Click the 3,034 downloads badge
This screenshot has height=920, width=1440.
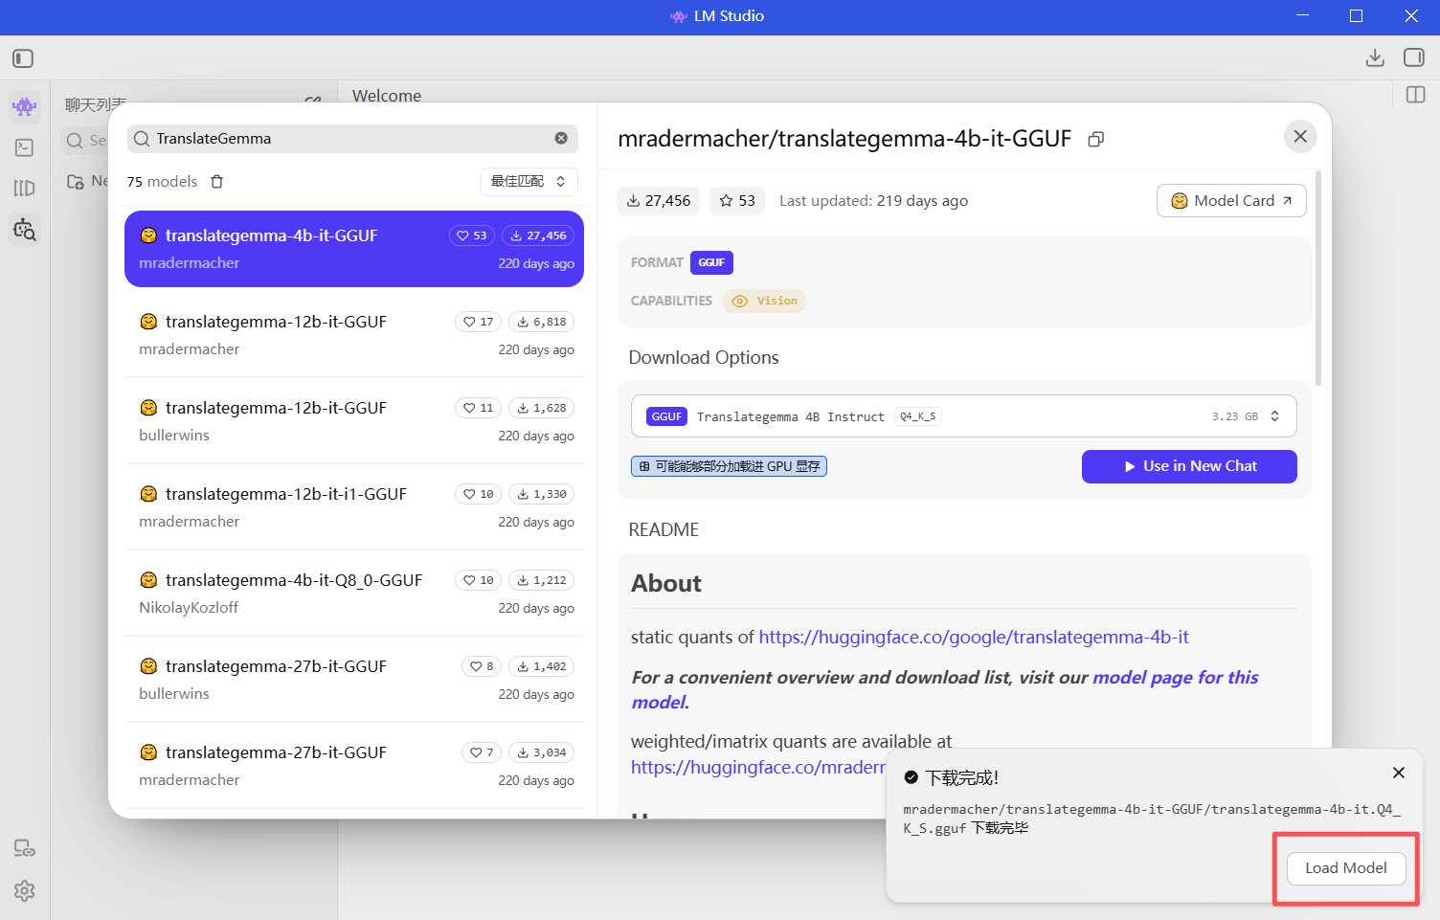tap(541, 752)
